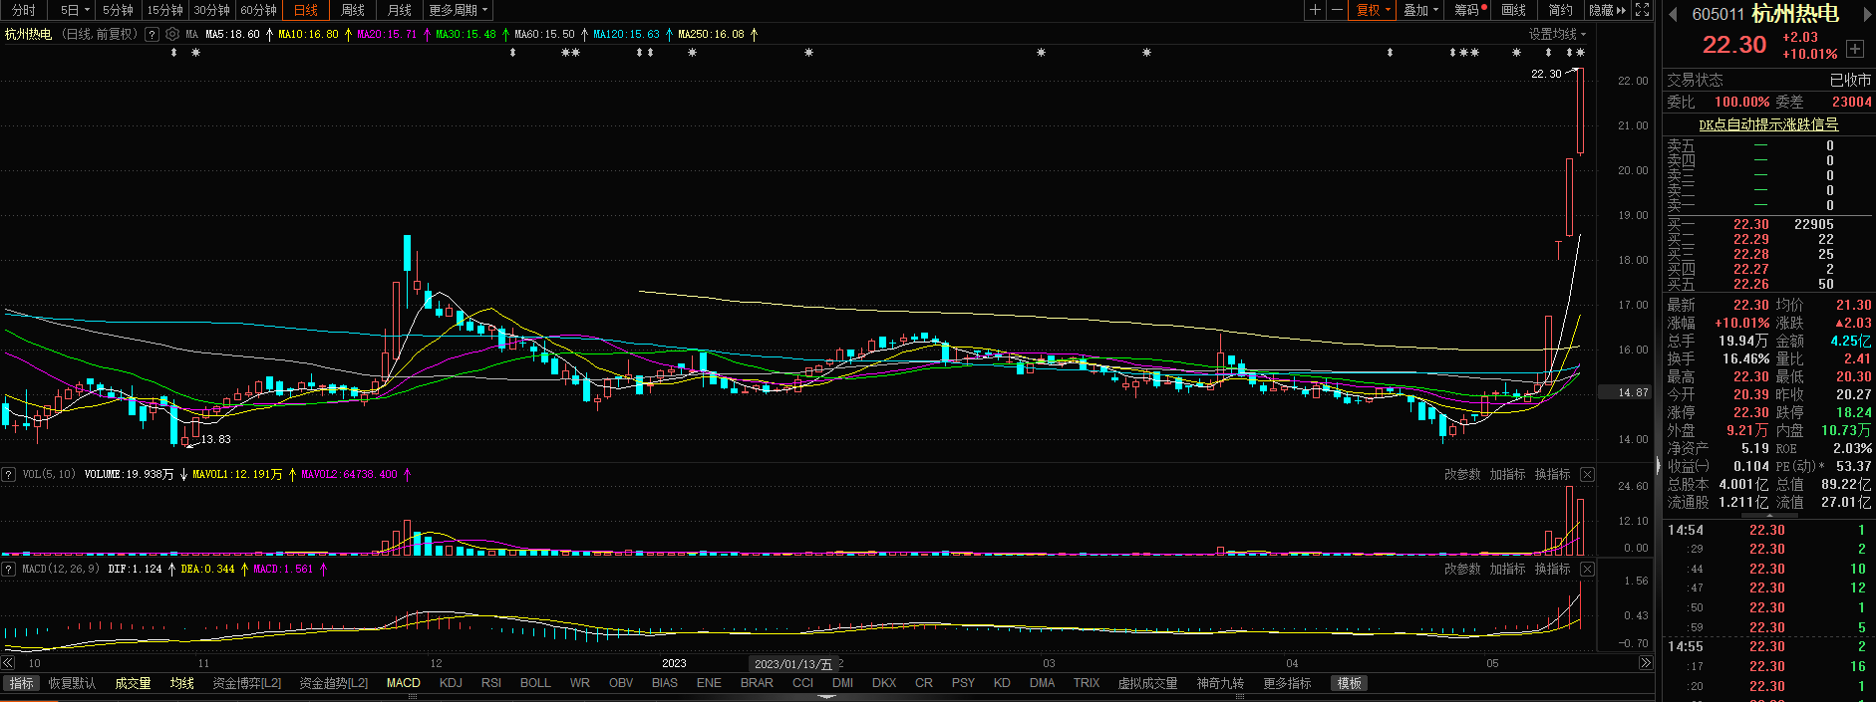This screenshot has width=1876, height=702.
Task: Select the KDJ indicator
Action: point(451,683)
